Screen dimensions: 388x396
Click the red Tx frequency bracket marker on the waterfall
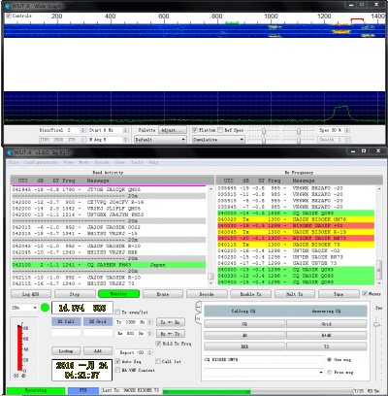pos(357,21)
